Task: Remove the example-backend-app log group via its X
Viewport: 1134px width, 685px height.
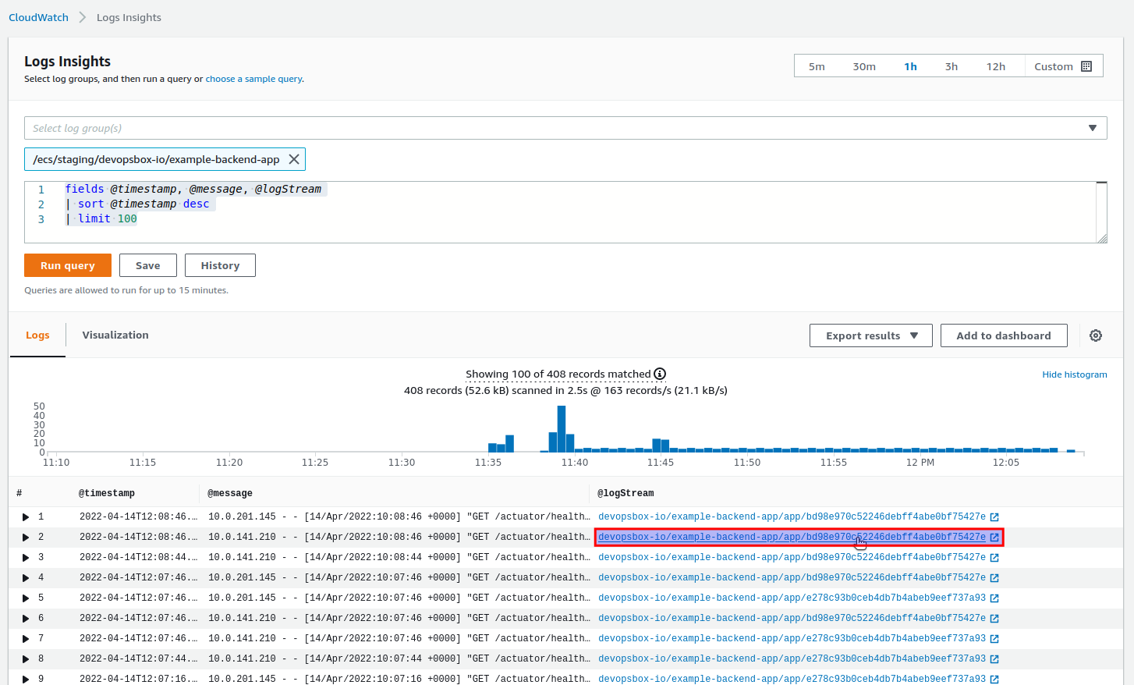Action: [294, 158]
